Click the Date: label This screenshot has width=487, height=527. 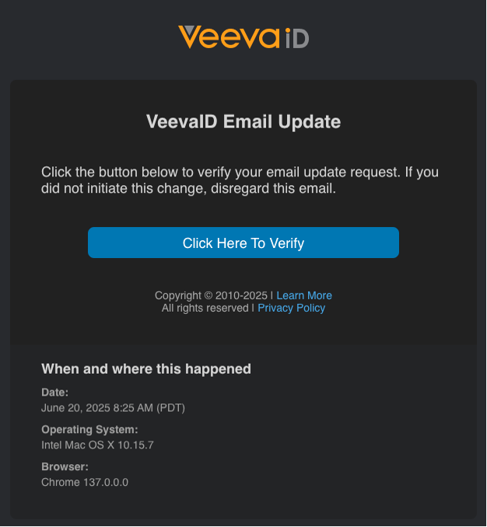[x=54, y=393]
